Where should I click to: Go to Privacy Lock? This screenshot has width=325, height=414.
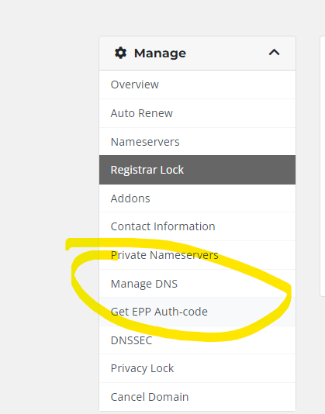point(197,368)
